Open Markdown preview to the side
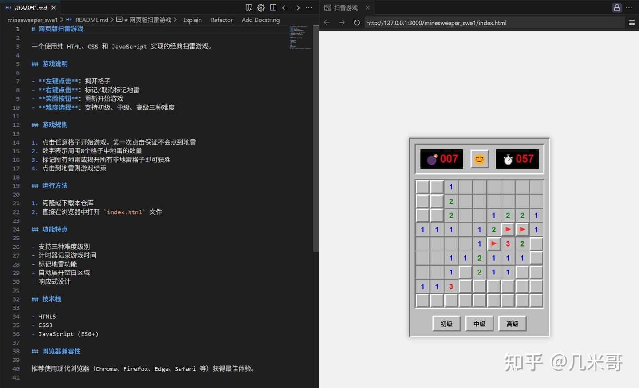This screenshot has height=388, width=639. (249, 8)
